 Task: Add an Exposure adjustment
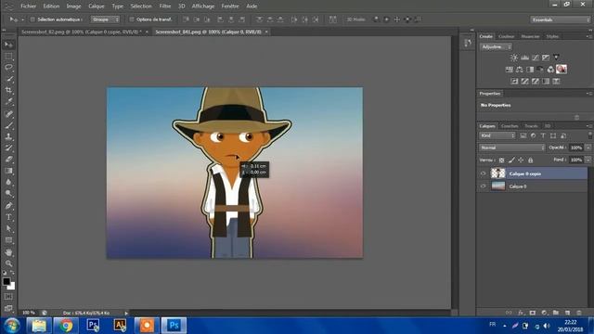tap(546, 58)
